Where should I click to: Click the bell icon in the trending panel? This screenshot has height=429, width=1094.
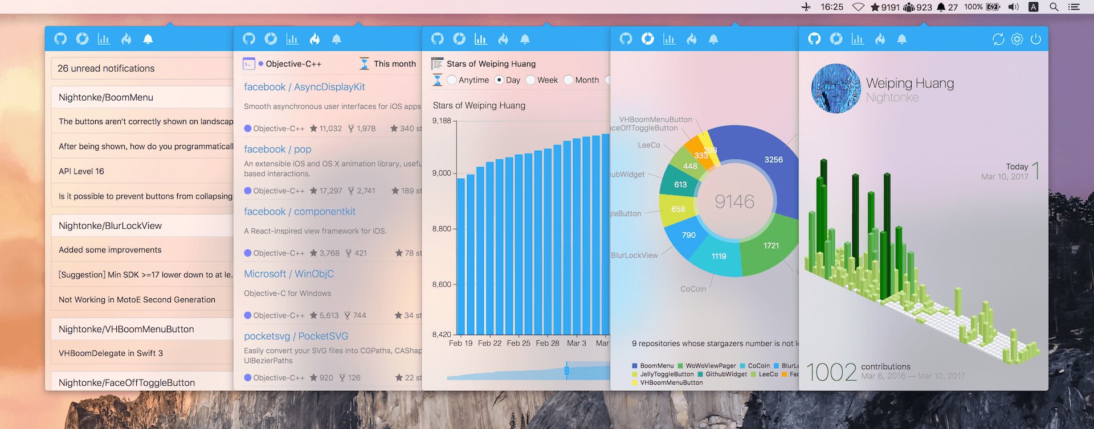pyautogui.click(x=337, y=39)
